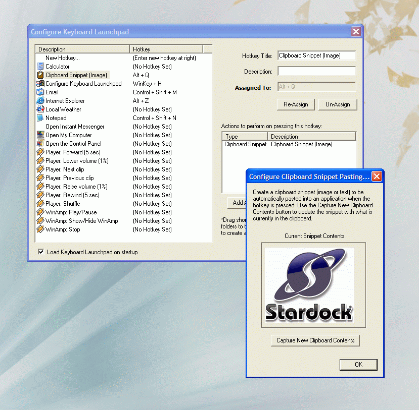Select the "Open Instant Messenger" row
This screenshot has width=419, height=410.
click(x=75, y=127)
